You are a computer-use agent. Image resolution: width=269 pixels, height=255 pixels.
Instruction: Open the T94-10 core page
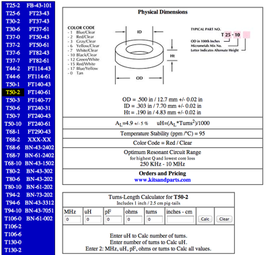coord(13,211)
